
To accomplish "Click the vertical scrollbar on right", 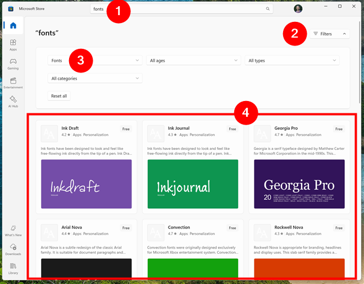I will coord(360,63).
